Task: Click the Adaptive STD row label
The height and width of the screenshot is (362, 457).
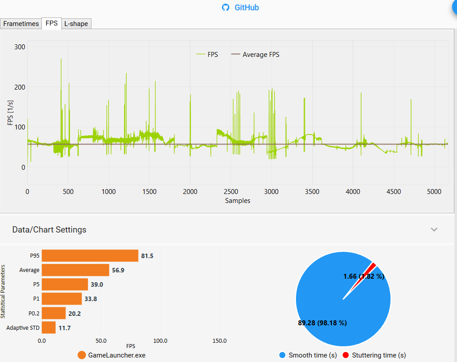Action: [23, 328]
